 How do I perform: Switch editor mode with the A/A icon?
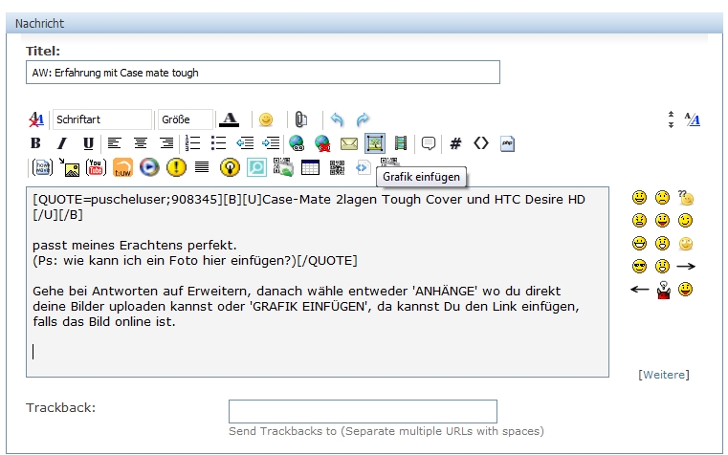693,119
